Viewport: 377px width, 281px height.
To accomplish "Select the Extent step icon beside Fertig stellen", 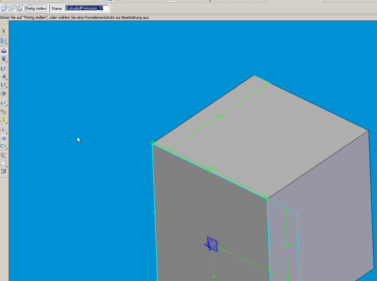I will pyautogui.click(x=21, y=9).
